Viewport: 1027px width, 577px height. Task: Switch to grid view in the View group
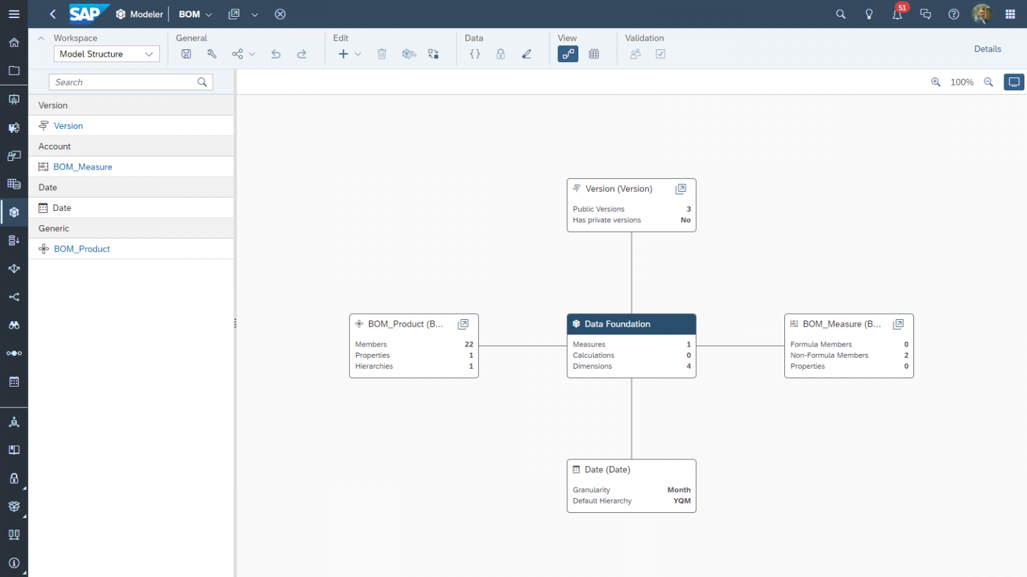[593, 53]
